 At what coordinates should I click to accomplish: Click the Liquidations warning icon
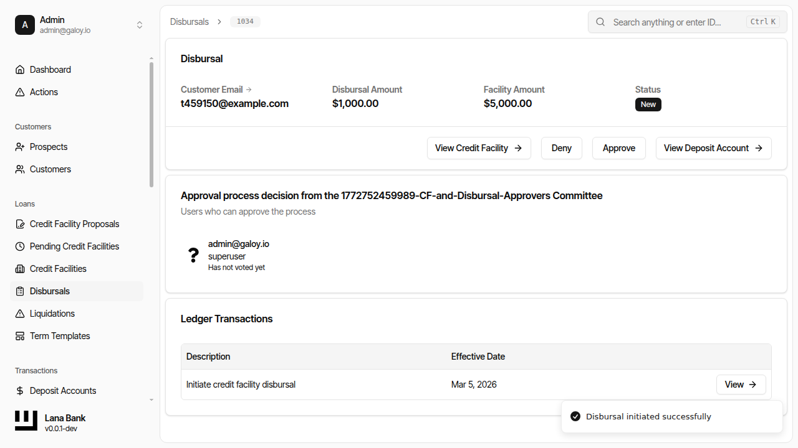(x=19, y=313)
